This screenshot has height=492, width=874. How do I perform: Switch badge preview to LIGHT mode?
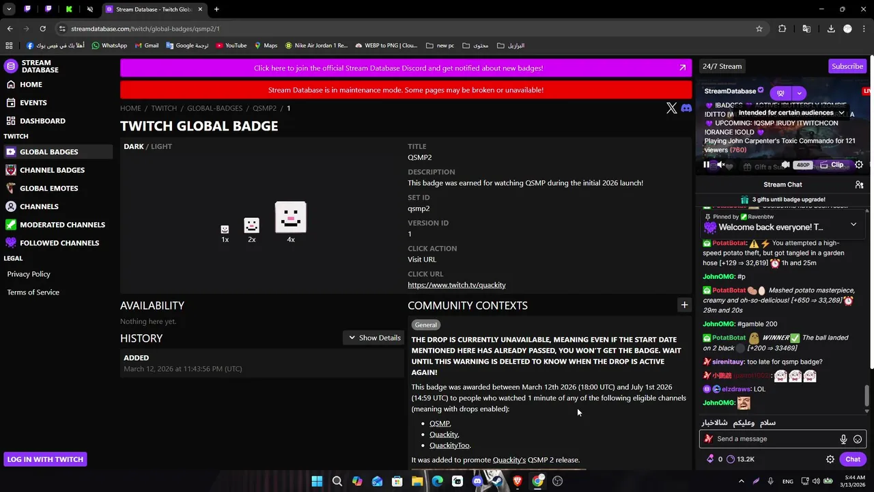click(x=161, y=146)
